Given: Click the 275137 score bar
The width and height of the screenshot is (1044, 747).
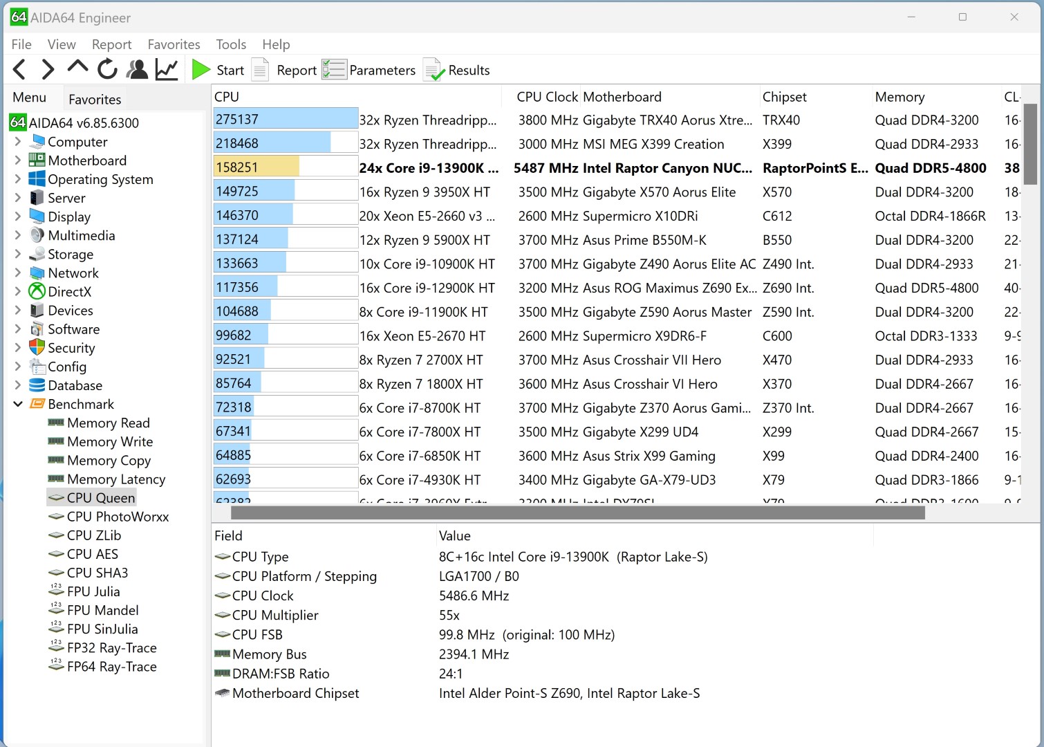Looking at the screenshot, I should click(x=286, y=119).
